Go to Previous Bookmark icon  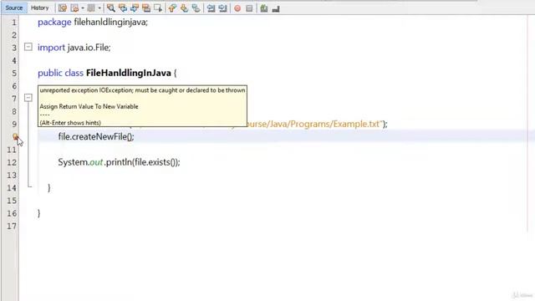point(172,8)
